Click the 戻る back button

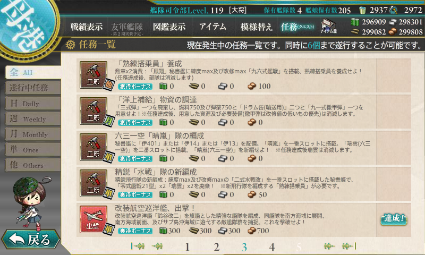[x=30, y=240]
